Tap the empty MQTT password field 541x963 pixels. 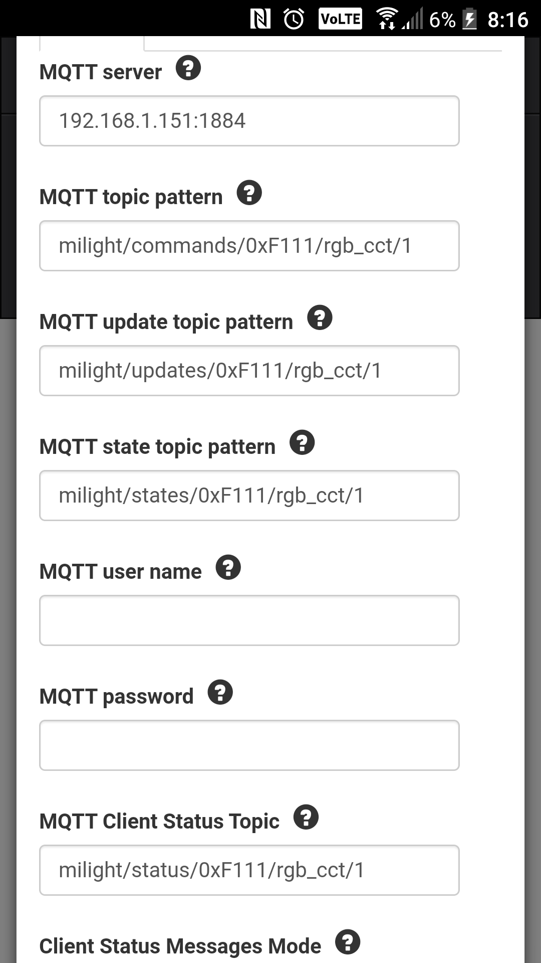[x=249, y=745]
